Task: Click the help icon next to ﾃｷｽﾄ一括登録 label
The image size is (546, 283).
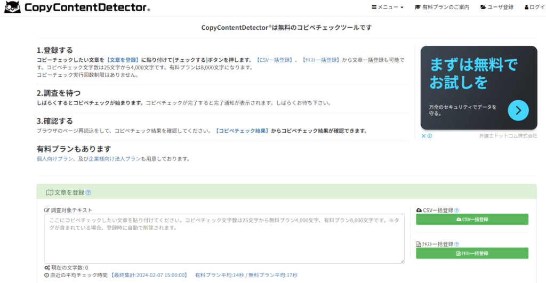Action: 463,244
